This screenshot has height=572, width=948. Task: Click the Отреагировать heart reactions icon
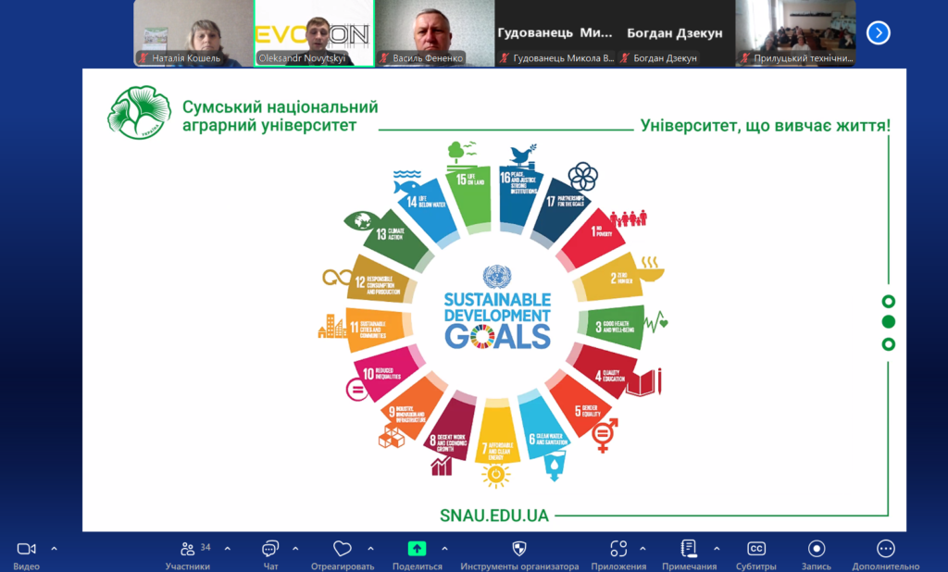343,549
